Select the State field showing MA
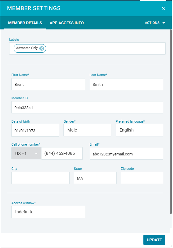Viewport: 173px width, 248px height. point(95,178)
